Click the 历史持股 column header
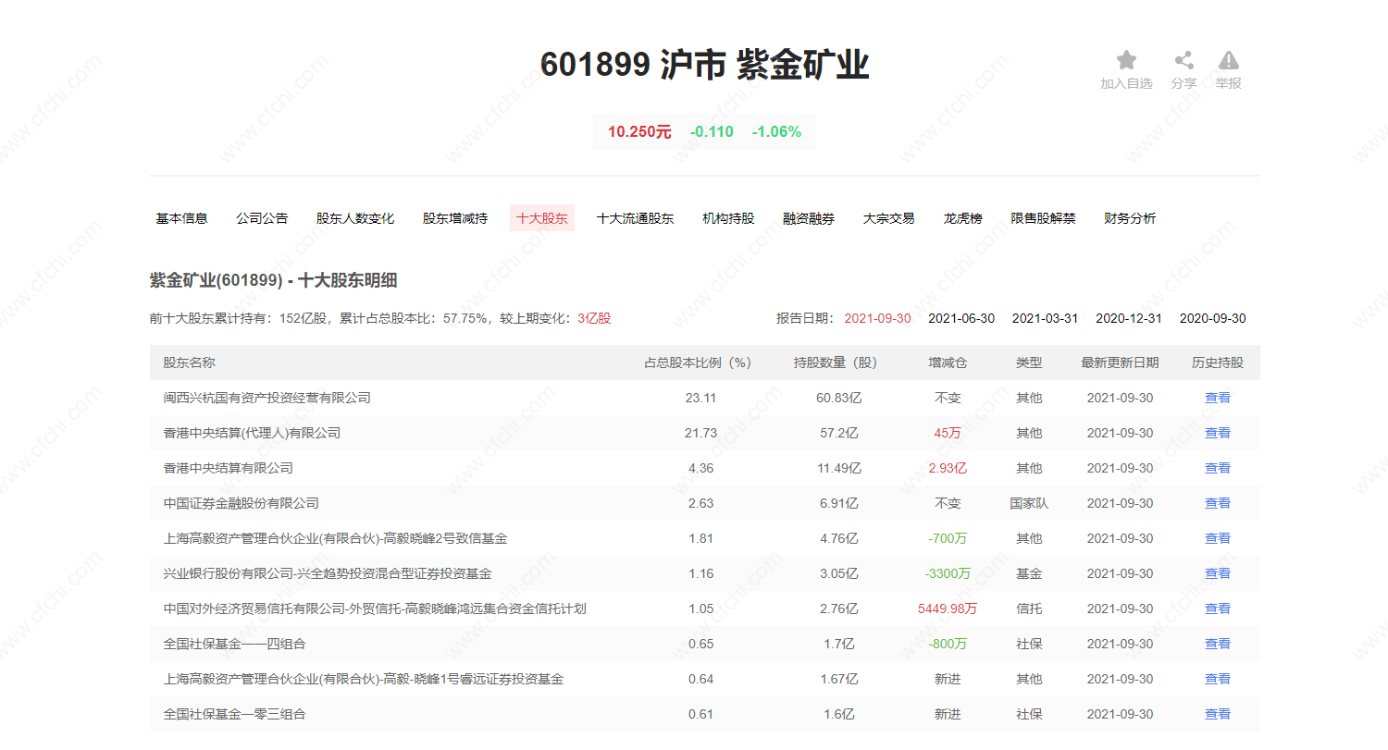Viewport: 1388px width, 750px height. pyautogui.click(x=1218, y=363)
